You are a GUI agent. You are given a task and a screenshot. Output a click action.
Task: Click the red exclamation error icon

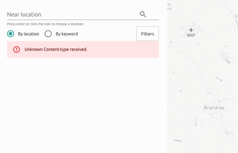17,49
